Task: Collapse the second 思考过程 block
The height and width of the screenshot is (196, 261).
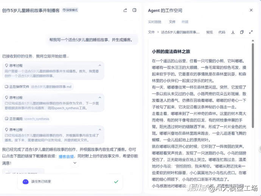Action: coord(100,97)
